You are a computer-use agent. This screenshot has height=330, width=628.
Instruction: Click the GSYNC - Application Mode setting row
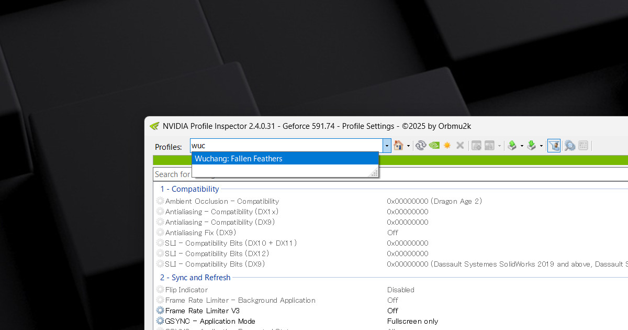pyautogui.click(x=210, y=321)
